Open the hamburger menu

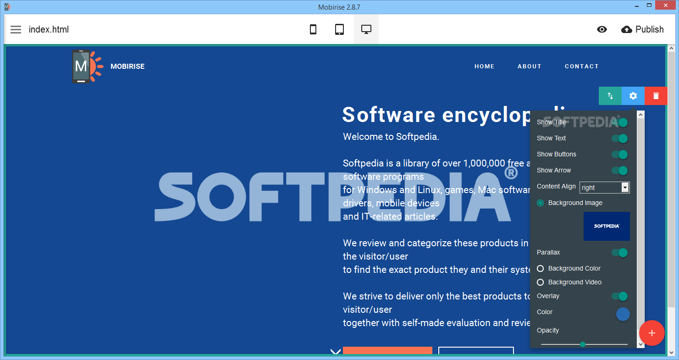pos(16,29)
